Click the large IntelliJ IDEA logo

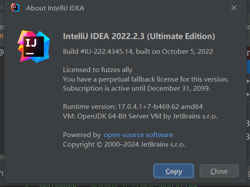[34, 46]
